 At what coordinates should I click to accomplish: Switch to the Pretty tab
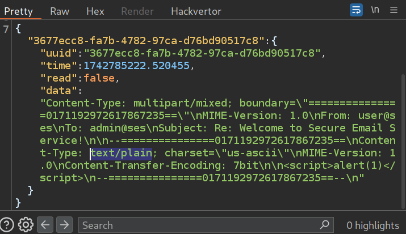(18, 11)
